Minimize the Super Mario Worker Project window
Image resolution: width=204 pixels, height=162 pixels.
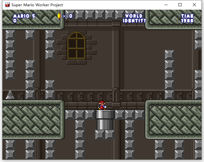(x=166, y=5)
